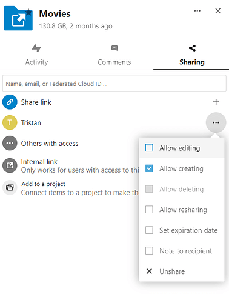The width and height of the screenshot is (229, 303).
Task: Click the Internal link title
Action: pyautogui.click(x=39, y=162)
